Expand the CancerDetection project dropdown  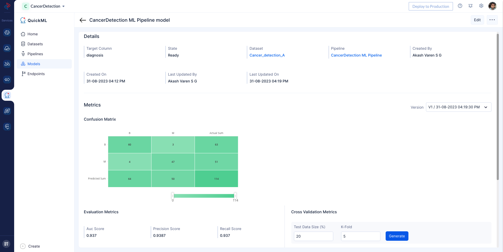point(63,6)
